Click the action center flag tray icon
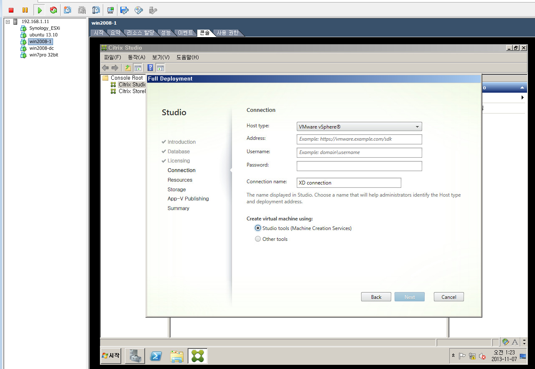535x369 pixels. (x=462, y=356)
